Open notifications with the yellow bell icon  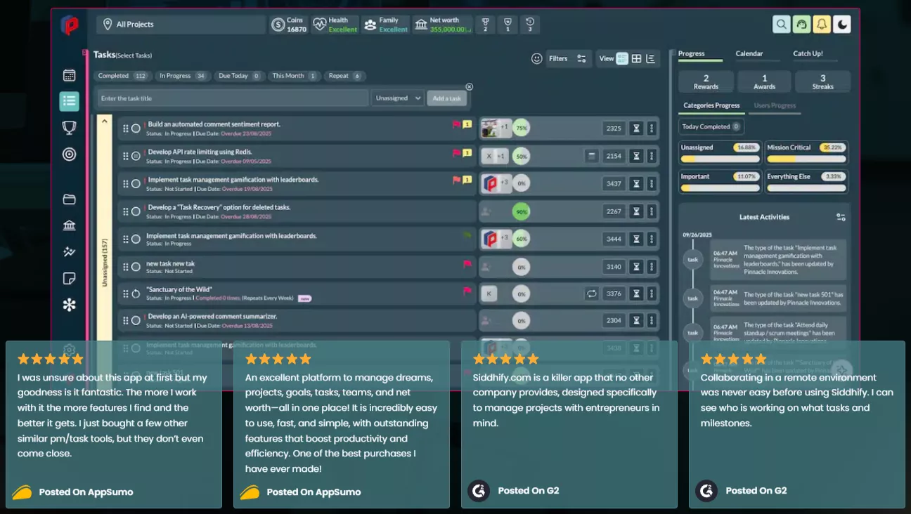[822, 25]
